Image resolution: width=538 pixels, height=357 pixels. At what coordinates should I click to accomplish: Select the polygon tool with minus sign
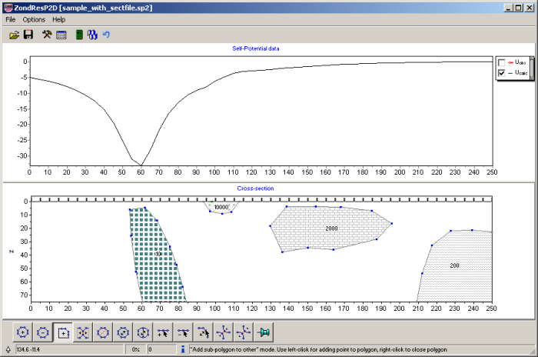[43, 332]
